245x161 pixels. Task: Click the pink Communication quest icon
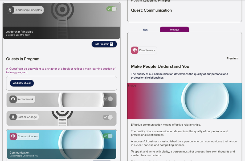pyautogui.click(x=13, y=136)
